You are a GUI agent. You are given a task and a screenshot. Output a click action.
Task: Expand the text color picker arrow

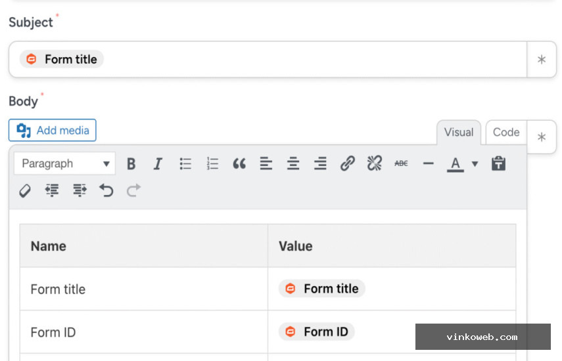coord(475,164)
